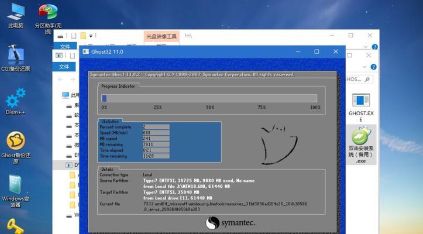Click the Symantec logo in Ghost

[231, 223]
